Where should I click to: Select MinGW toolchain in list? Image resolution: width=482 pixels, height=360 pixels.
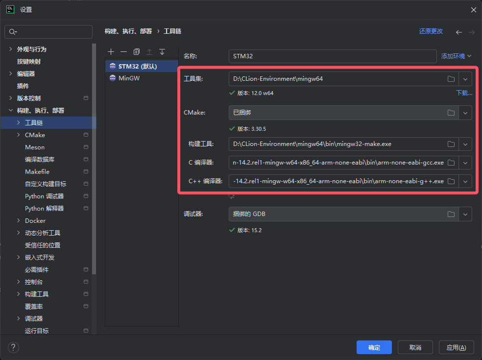coord(142,78)
